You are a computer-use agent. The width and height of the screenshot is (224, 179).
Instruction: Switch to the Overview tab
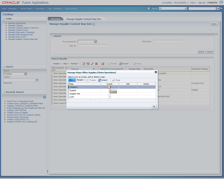click(x=56, y=19)
